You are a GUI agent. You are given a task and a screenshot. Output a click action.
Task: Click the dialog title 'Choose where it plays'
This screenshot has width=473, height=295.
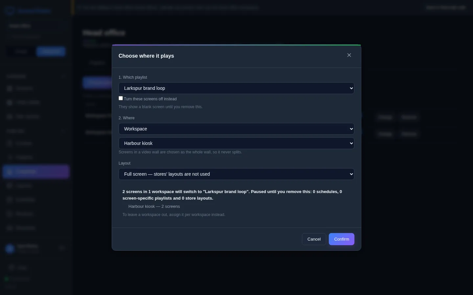146,56
